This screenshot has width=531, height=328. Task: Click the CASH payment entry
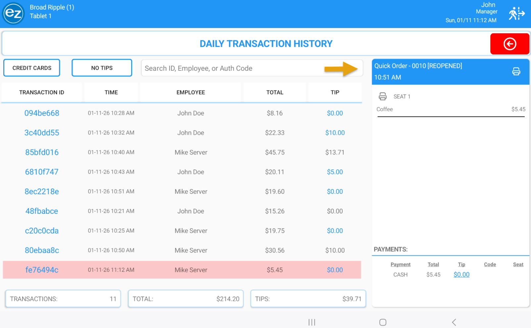[401, 274]
